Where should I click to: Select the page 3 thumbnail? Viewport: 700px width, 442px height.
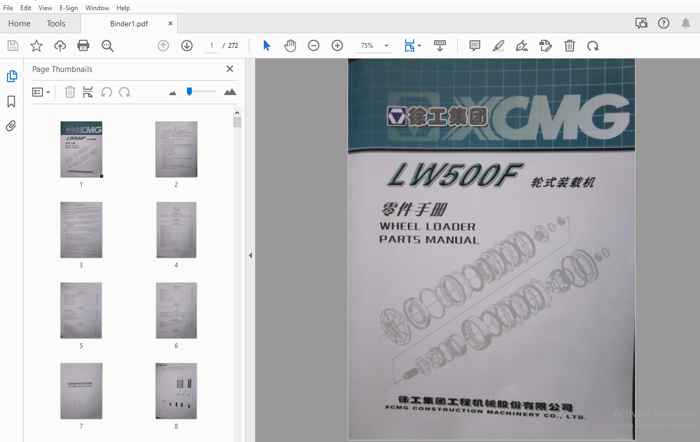tap(81, 230)
